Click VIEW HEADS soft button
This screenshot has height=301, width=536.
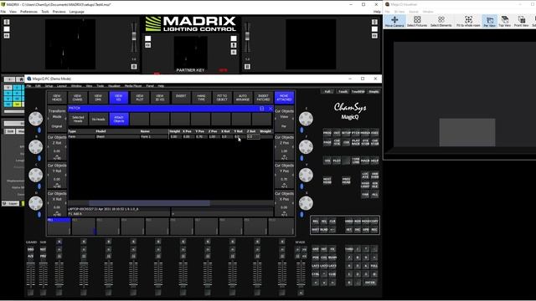(57, 98)
